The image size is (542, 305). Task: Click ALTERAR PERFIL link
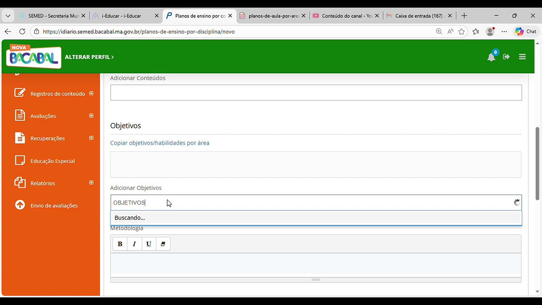click(89, 57)
